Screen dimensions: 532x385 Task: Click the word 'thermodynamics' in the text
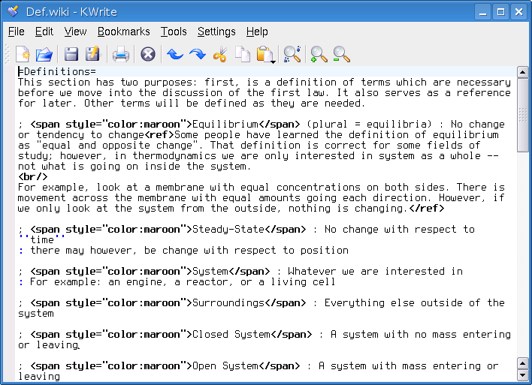point(174,155)
